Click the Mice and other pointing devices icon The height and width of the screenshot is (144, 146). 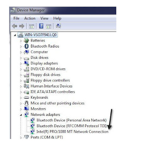pos(26,103)
